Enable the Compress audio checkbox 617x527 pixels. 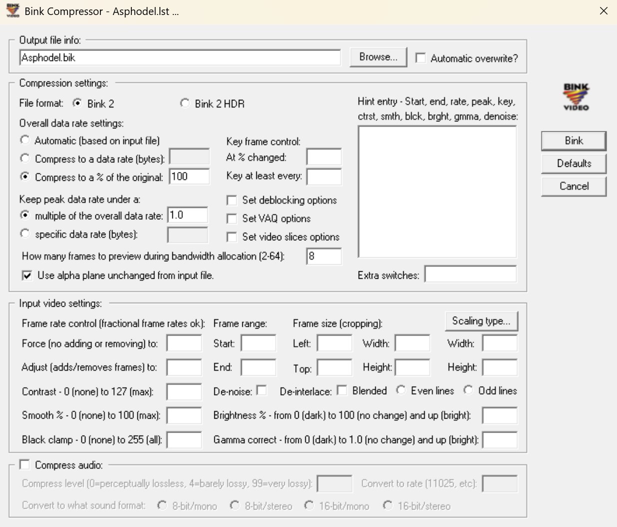(x=24, y=465)
